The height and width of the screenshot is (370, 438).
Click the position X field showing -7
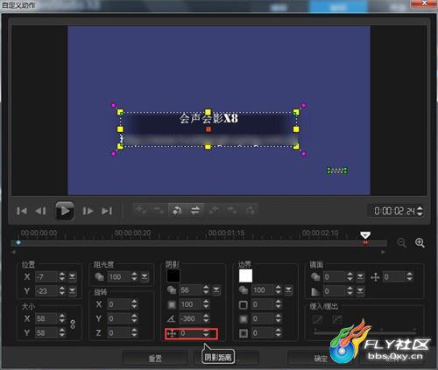[46, 276]
